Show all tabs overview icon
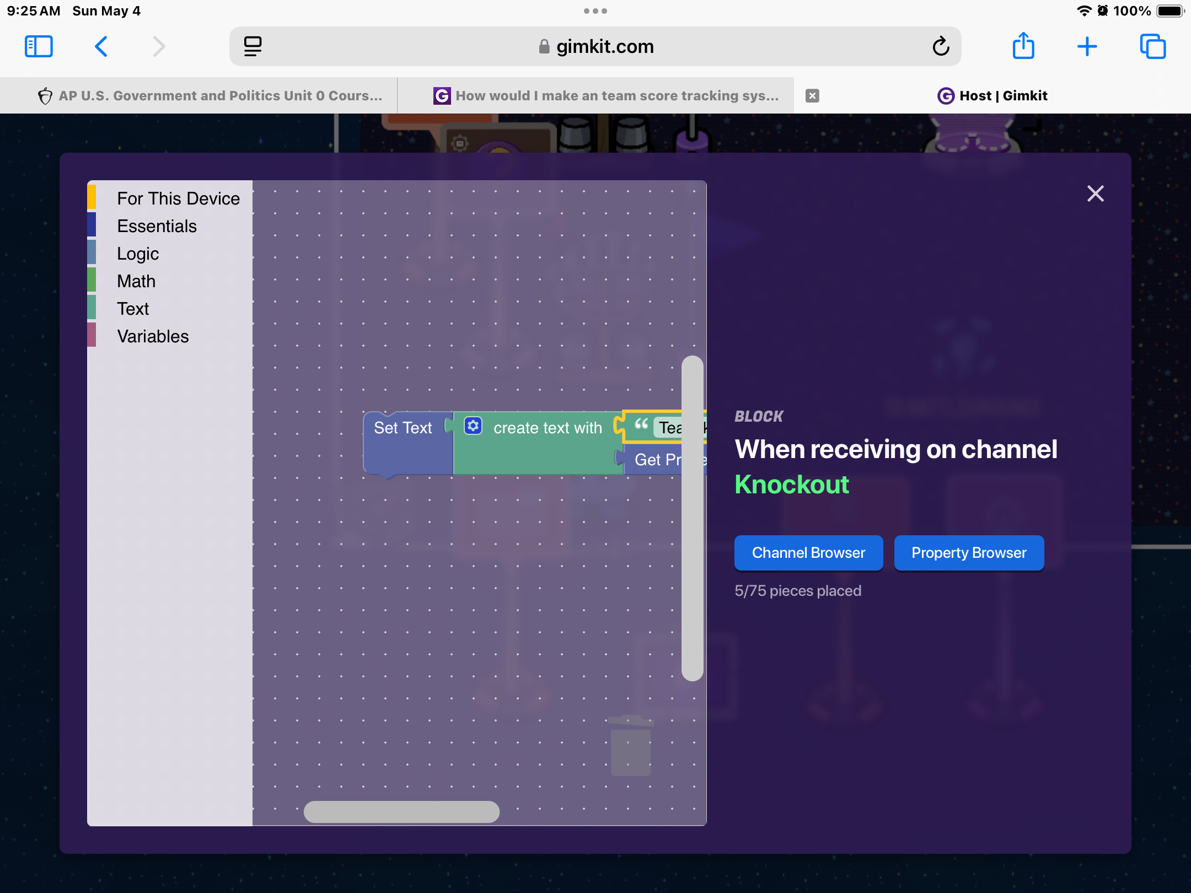1191x893 pixels. tap(1153, 46)
